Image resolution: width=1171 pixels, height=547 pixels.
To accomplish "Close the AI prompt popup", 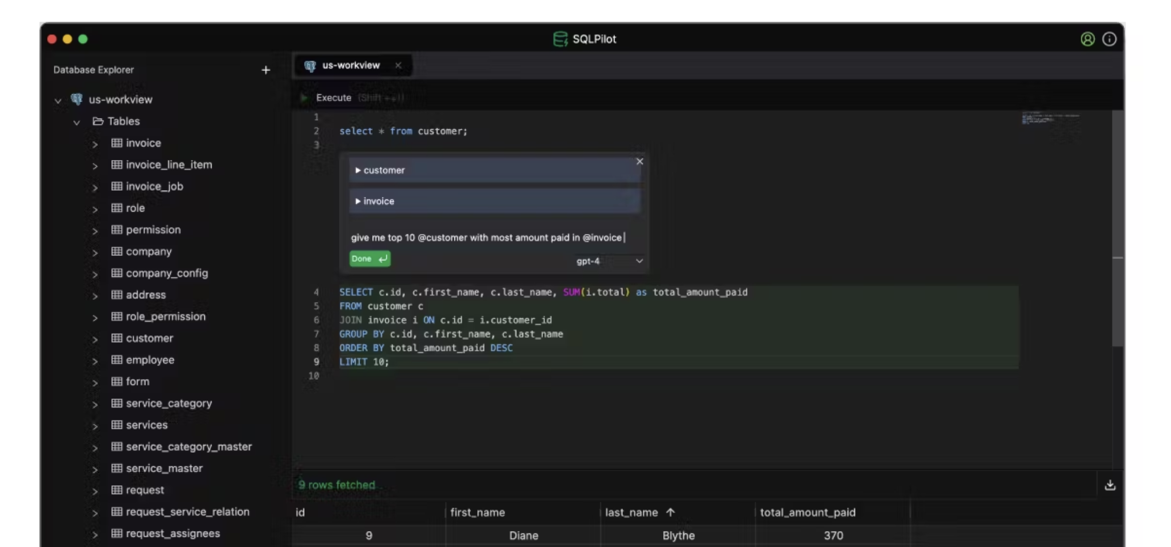I will coord(639,161).
